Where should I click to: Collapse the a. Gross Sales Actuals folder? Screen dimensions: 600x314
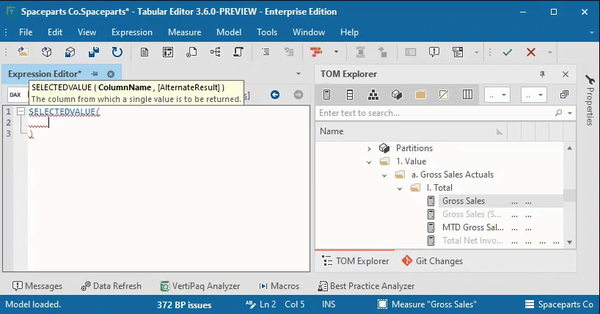click(x=384, y=175)
